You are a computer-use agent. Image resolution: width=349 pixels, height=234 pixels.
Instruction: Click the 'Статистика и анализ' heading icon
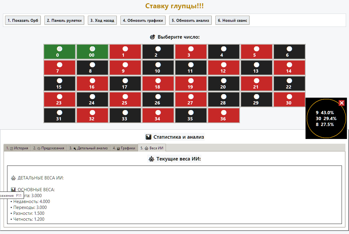coord(148,137)
